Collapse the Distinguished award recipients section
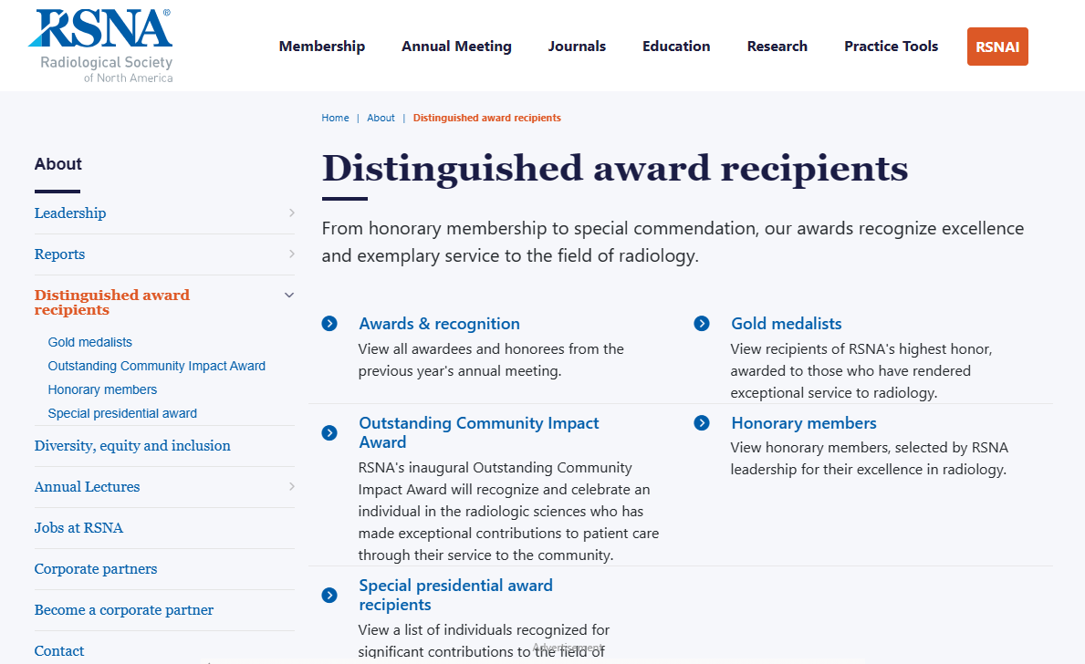The width and height of the screenshot is (1085, 664). (289, 296)
